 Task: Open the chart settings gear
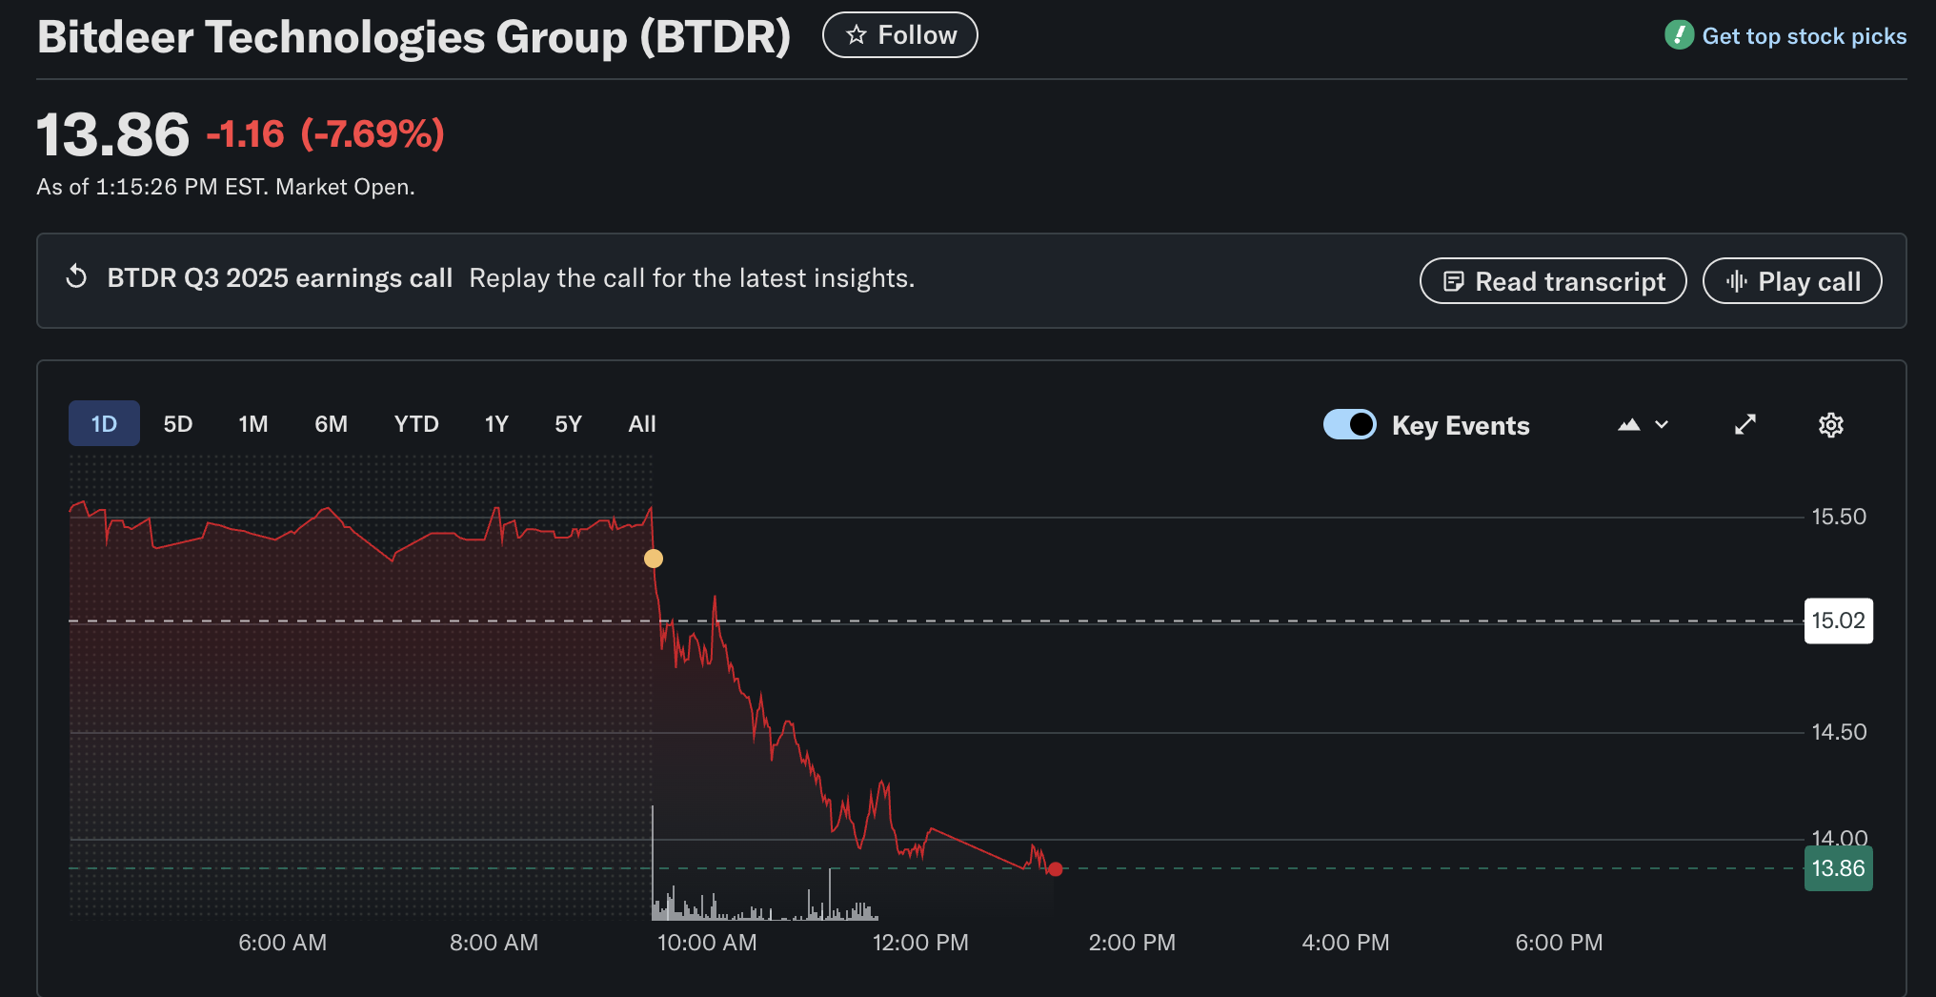[x=1830, y=425]
